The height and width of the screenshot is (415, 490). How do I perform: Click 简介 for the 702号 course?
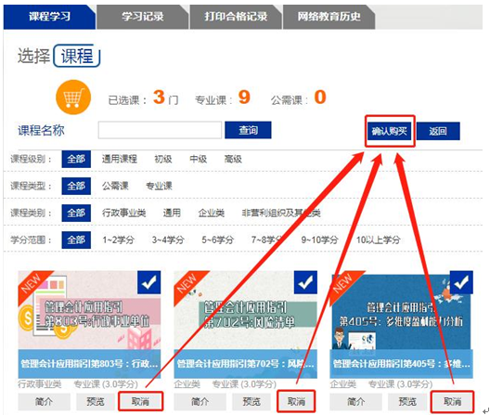[x=200, y=402]
